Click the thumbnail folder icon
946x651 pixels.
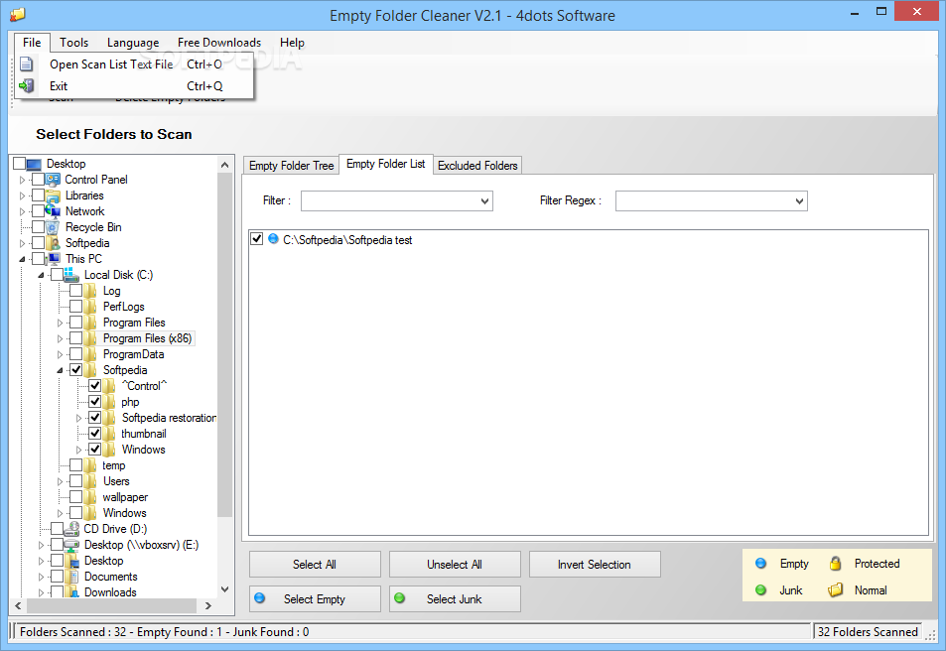pos(109,434)
